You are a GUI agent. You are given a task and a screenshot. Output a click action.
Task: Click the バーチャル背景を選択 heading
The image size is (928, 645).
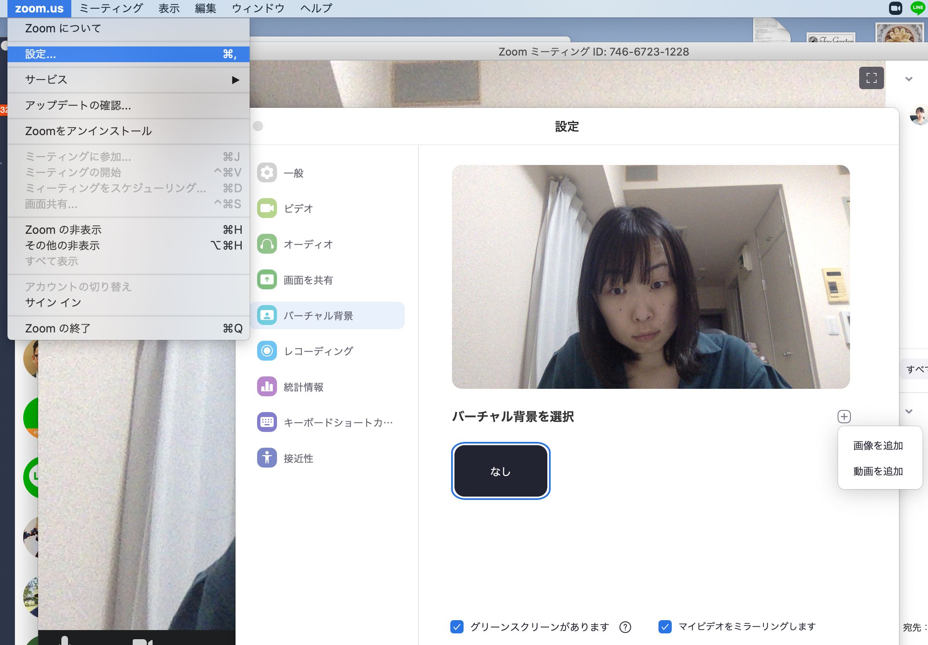[x=513, y=417]
